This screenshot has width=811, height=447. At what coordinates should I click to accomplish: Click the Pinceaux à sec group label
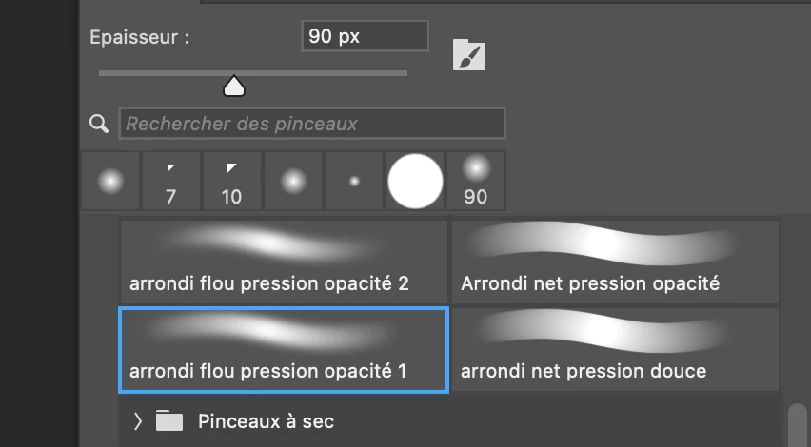click(266, 421)
